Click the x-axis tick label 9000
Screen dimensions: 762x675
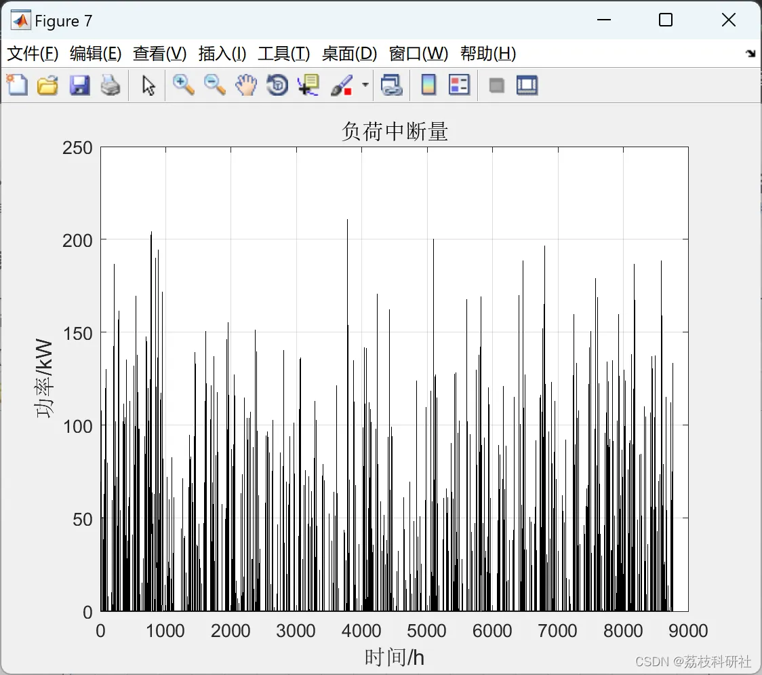688,631
